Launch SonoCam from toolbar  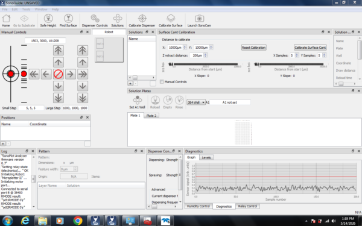[x=199, y=20]
